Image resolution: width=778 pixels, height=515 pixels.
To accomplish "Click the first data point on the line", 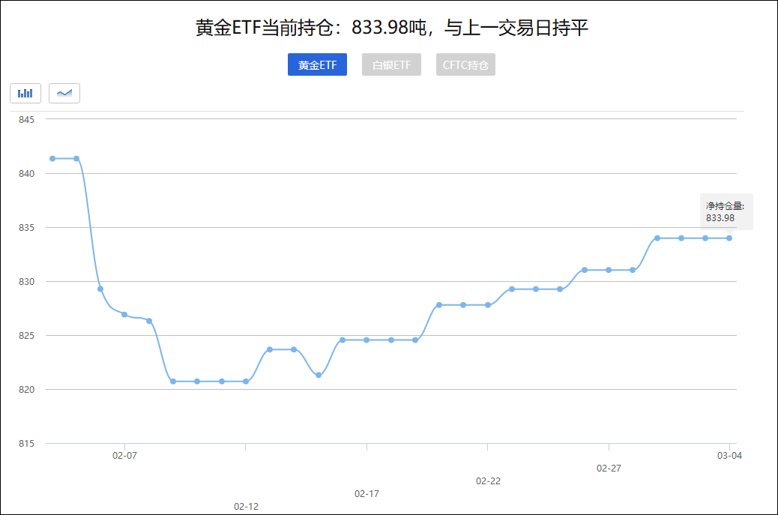I will tap(52, 158).
